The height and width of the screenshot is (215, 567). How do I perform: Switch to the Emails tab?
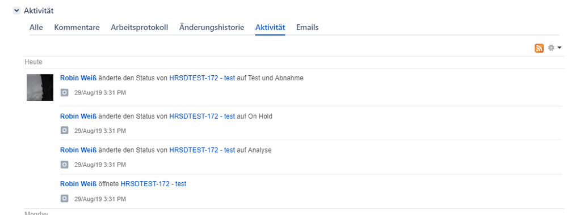click(308, 27)
